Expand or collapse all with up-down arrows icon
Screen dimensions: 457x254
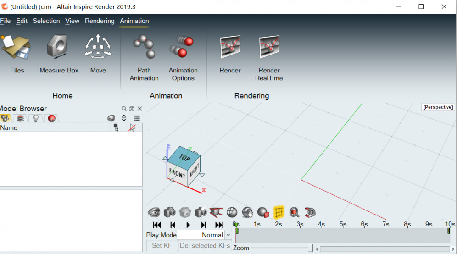[x=124, y=118]
